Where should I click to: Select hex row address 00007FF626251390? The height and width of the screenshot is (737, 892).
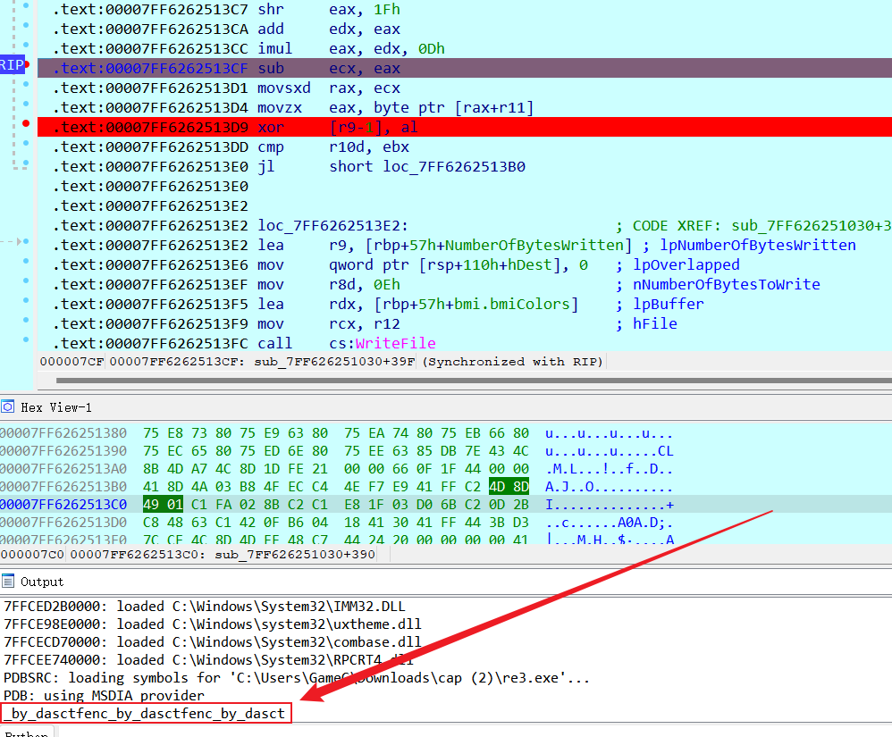63,451
